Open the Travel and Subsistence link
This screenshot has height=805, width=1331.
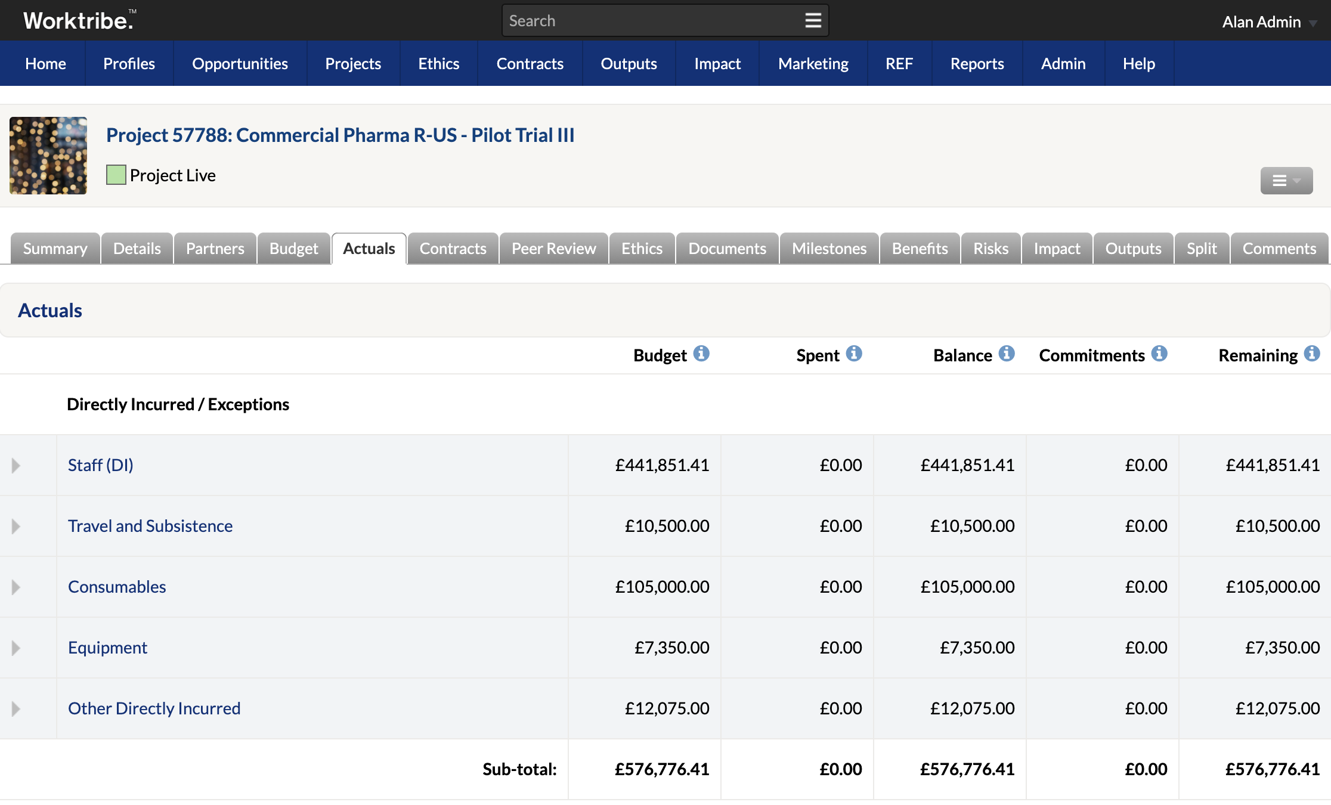tap(150, 526)
